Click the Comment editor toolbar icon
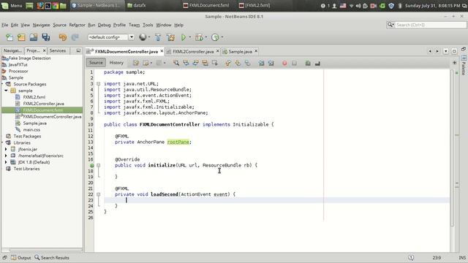This screenshot has height=263, width=468. pos(308,63)
